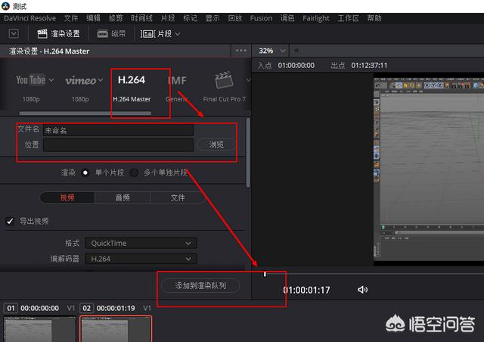The width and height of the screenshot is (484, 342).
Task: Open the Fairlight menu
Action: point(316,18)
